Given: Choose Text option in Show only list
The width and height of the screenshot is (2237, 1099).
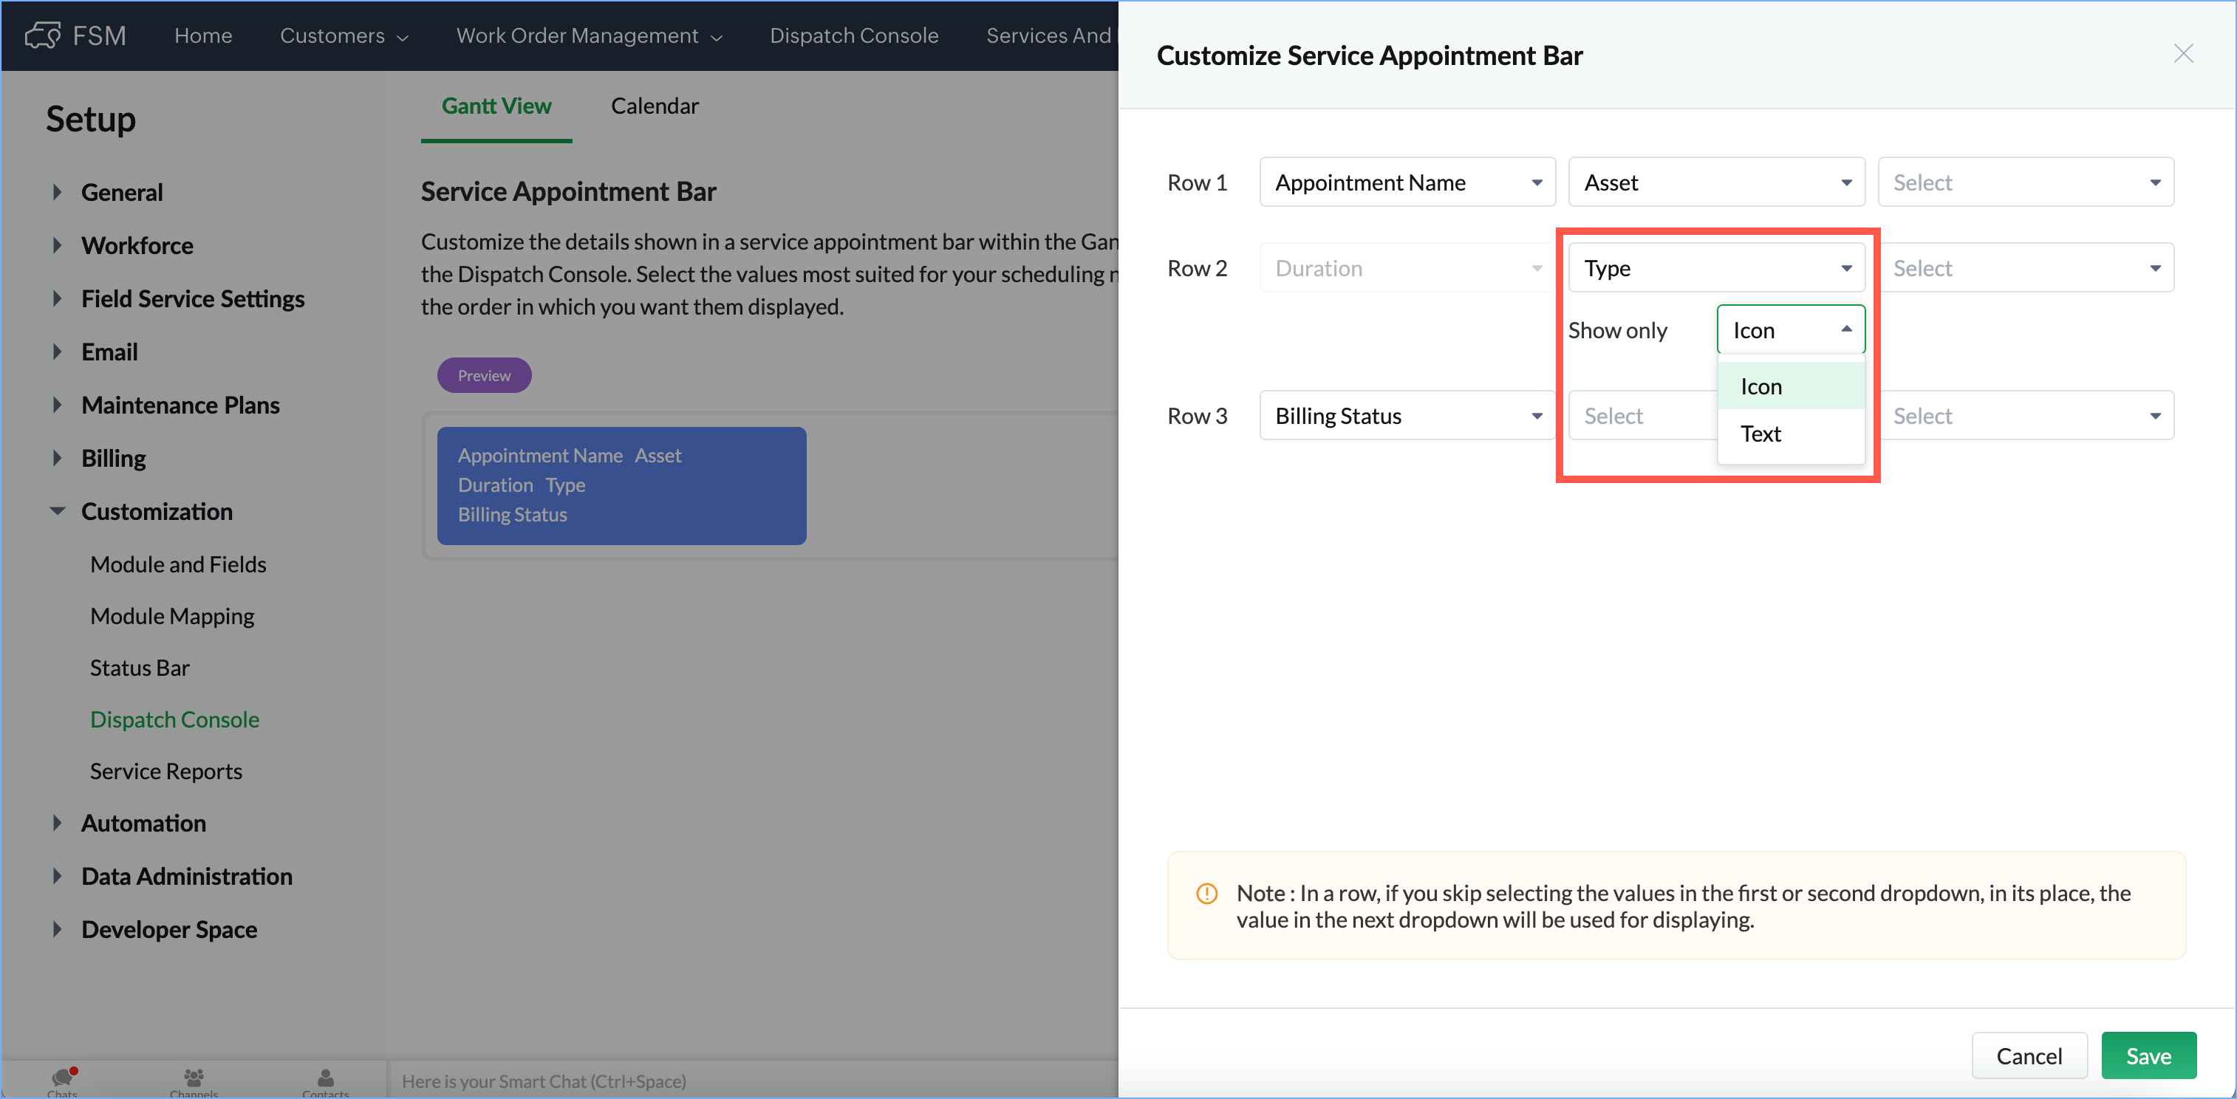Looking at the screenshot, I should click(x=1760, y=434).
